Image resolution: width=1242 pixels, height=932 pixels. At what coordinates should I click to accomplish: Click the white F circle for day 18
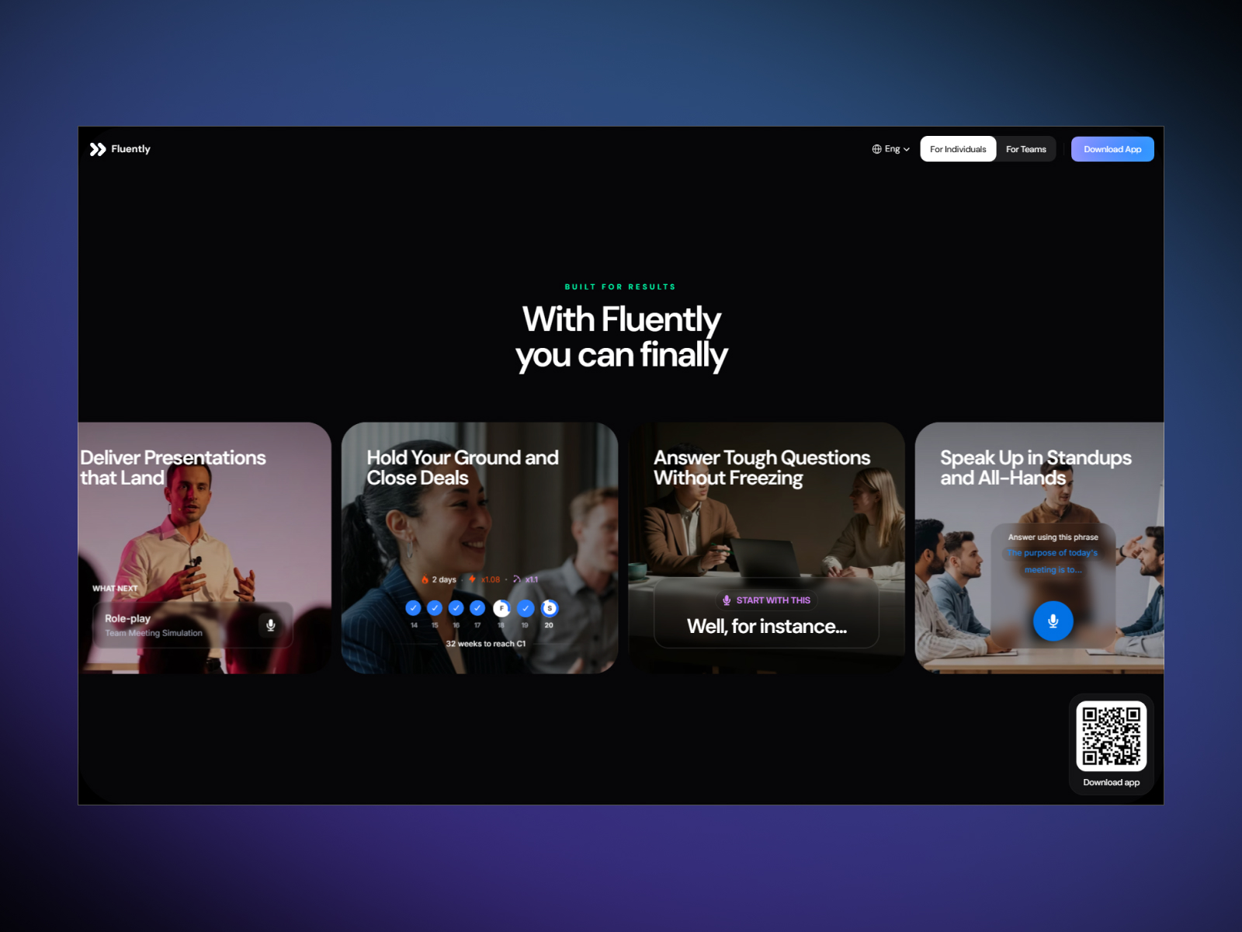[501, 608]
